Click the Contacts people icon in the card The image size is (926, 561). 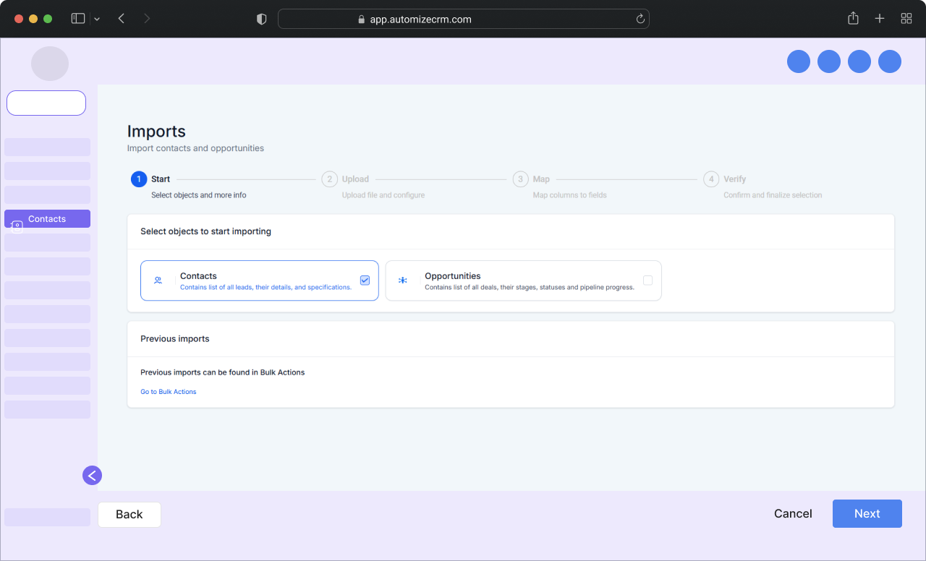[x=158, y=280]
